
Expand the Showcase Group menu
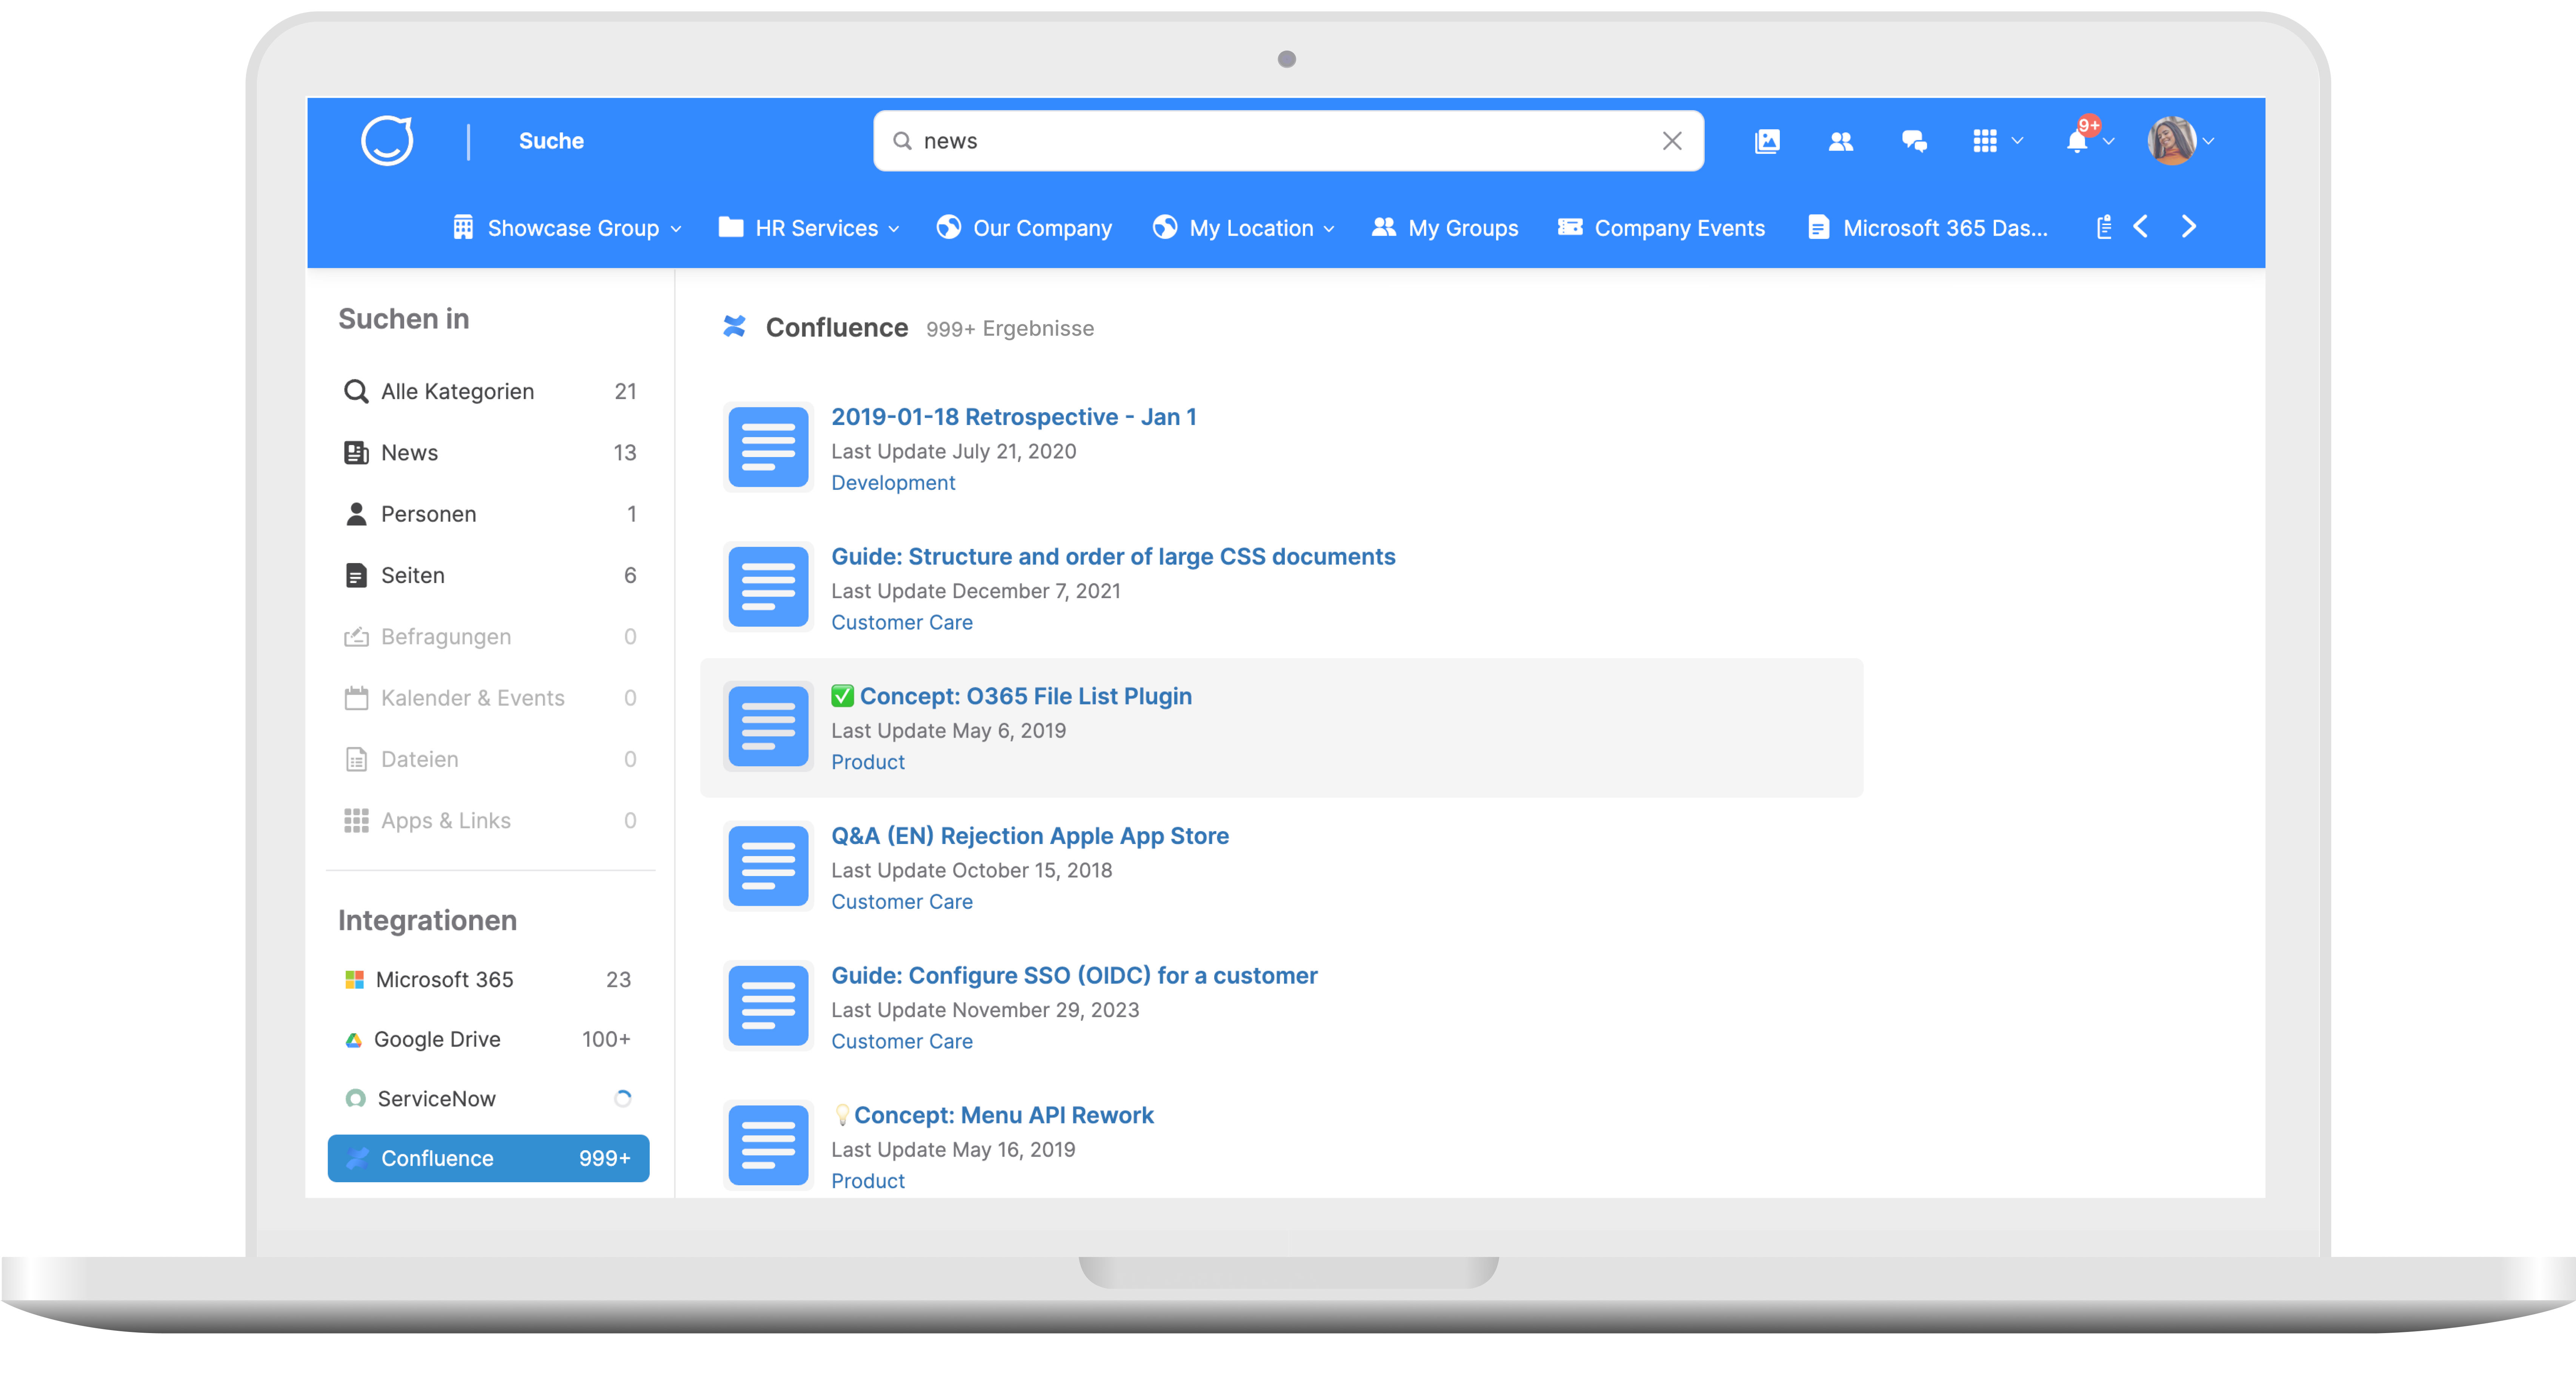[x=567, y=228]
